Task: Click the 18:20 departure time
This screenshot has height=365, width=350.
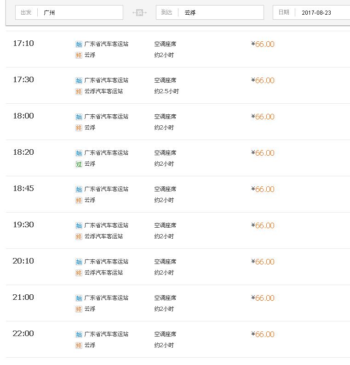Action: pyautogui.click(x=23, y=152)
